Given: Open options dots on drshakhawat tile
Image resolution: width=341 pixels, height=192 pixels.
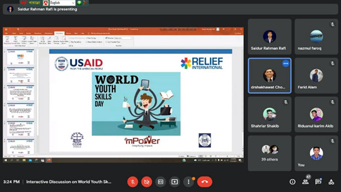Looking at the screenshot, I should [x=285, y=64].
